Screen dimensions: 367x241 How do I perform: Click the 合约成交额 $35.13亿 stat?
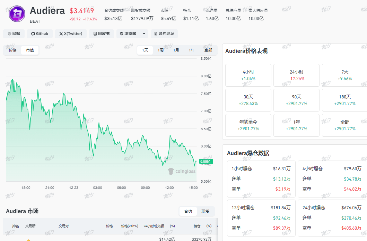[x=114, y=15]
